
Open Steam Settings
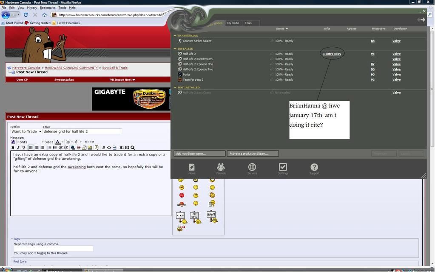(283, 169)
